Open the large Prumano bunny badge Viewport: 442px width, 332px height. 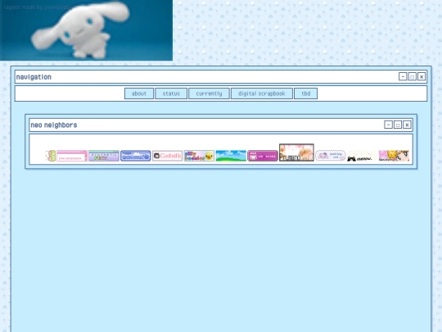(296, 152)
